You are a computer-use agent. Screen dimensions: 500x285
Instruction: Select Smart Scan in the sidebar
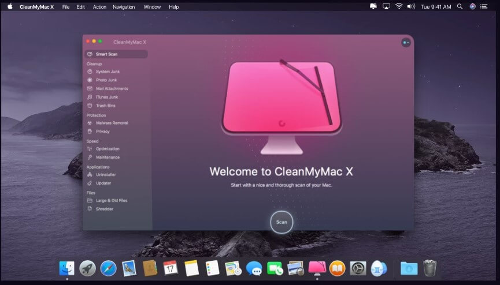107,54
